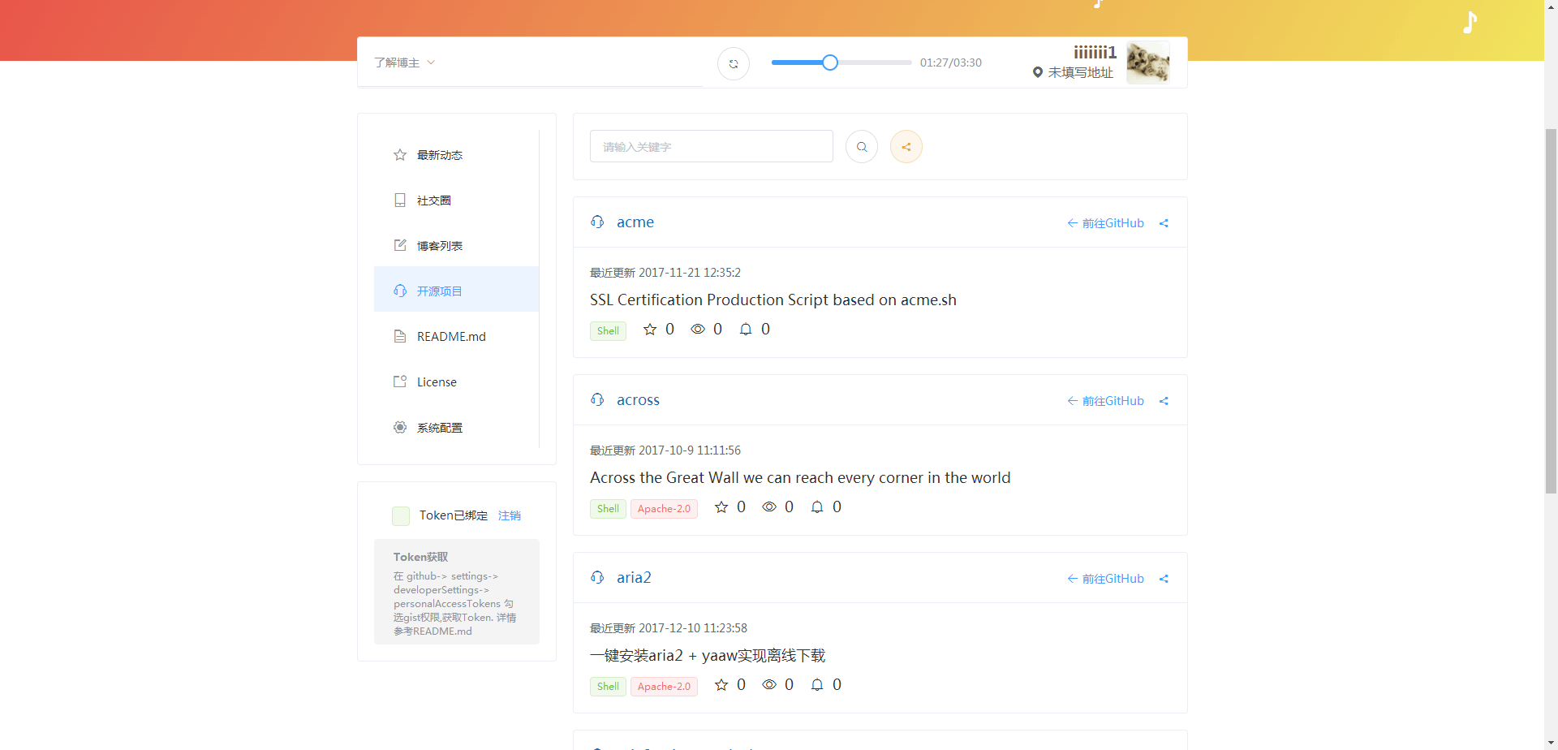Toggle the Token bound checkbox

(x=401, y=516)
